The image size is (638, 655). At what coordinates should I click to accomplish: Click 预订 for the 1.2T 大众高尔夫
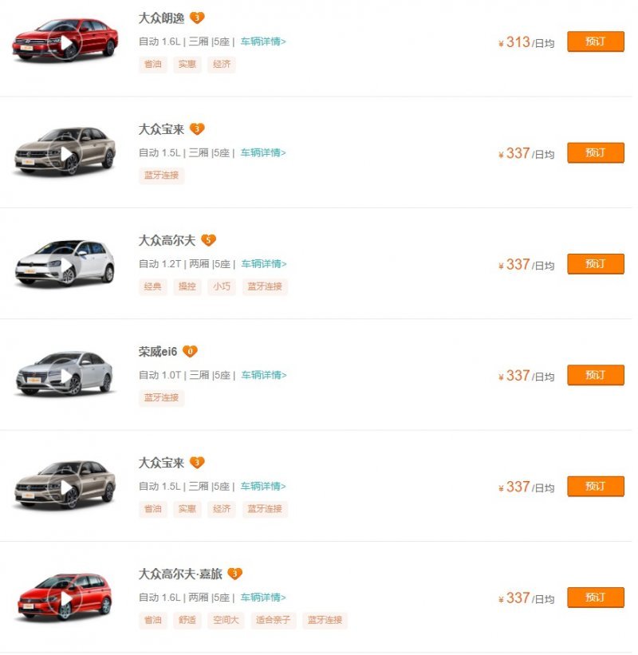point(595,264)
